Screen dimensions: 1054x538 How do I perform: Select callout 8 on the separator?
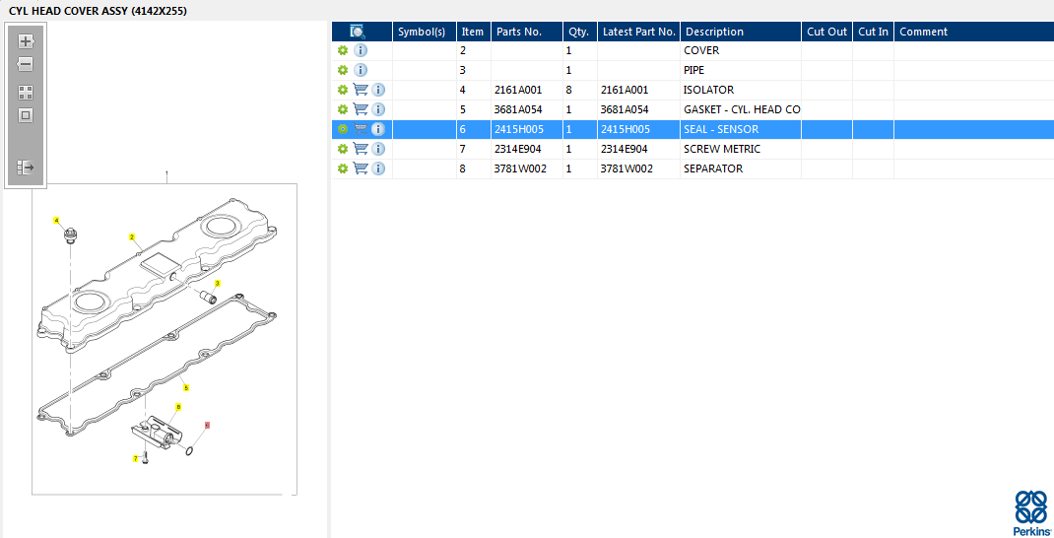(x=178, y=407)
